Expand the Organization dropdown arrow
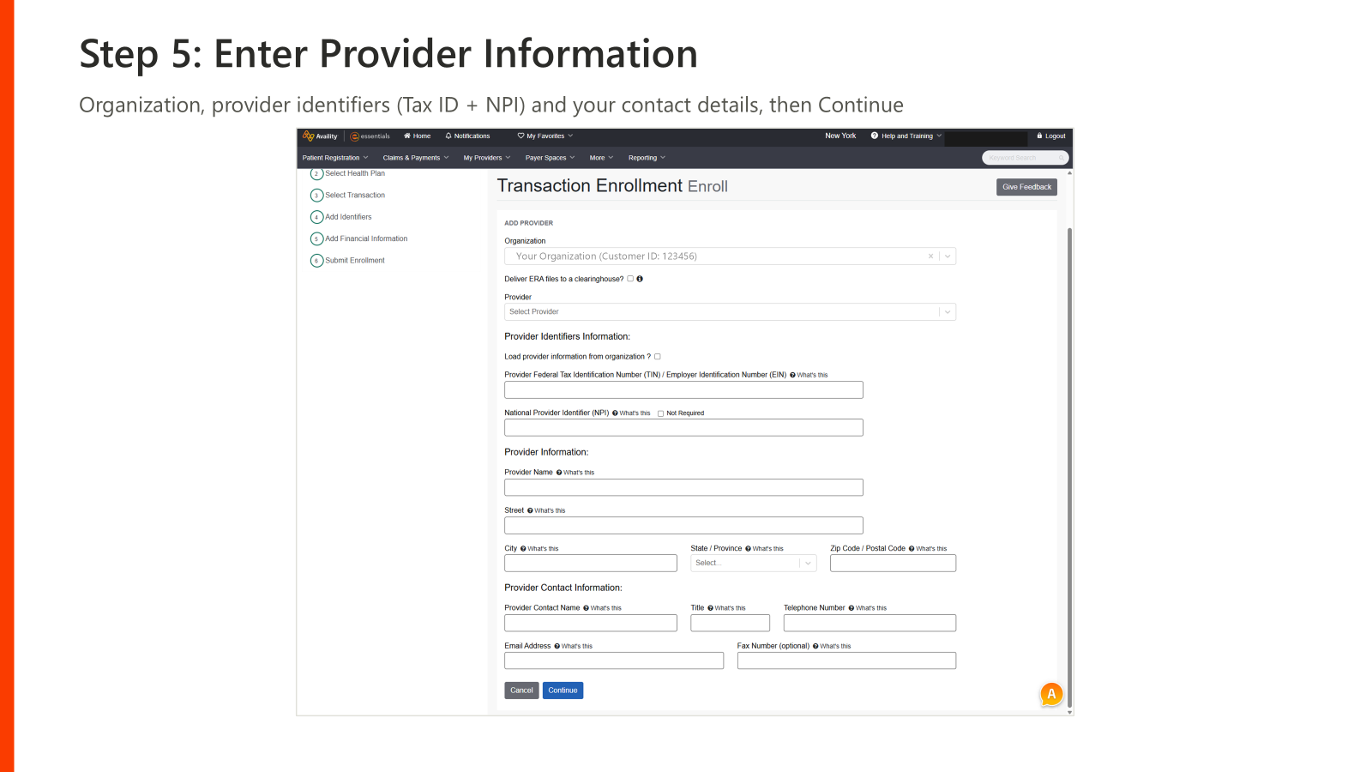Screen dimensions: 1372x772 (x=948, y=256)
